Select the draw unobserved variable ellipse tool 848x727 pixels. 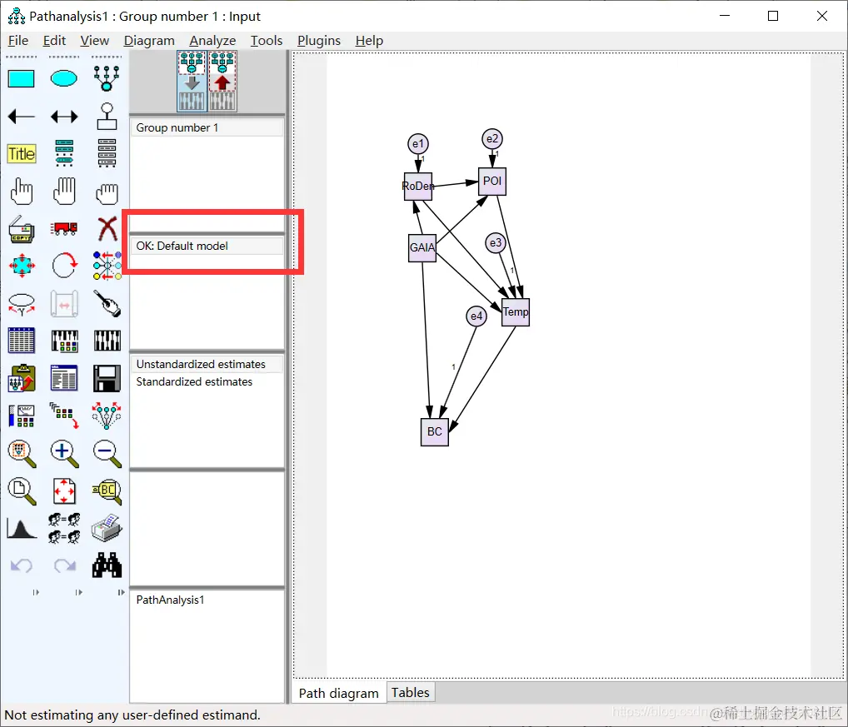[x=64, y=79]
